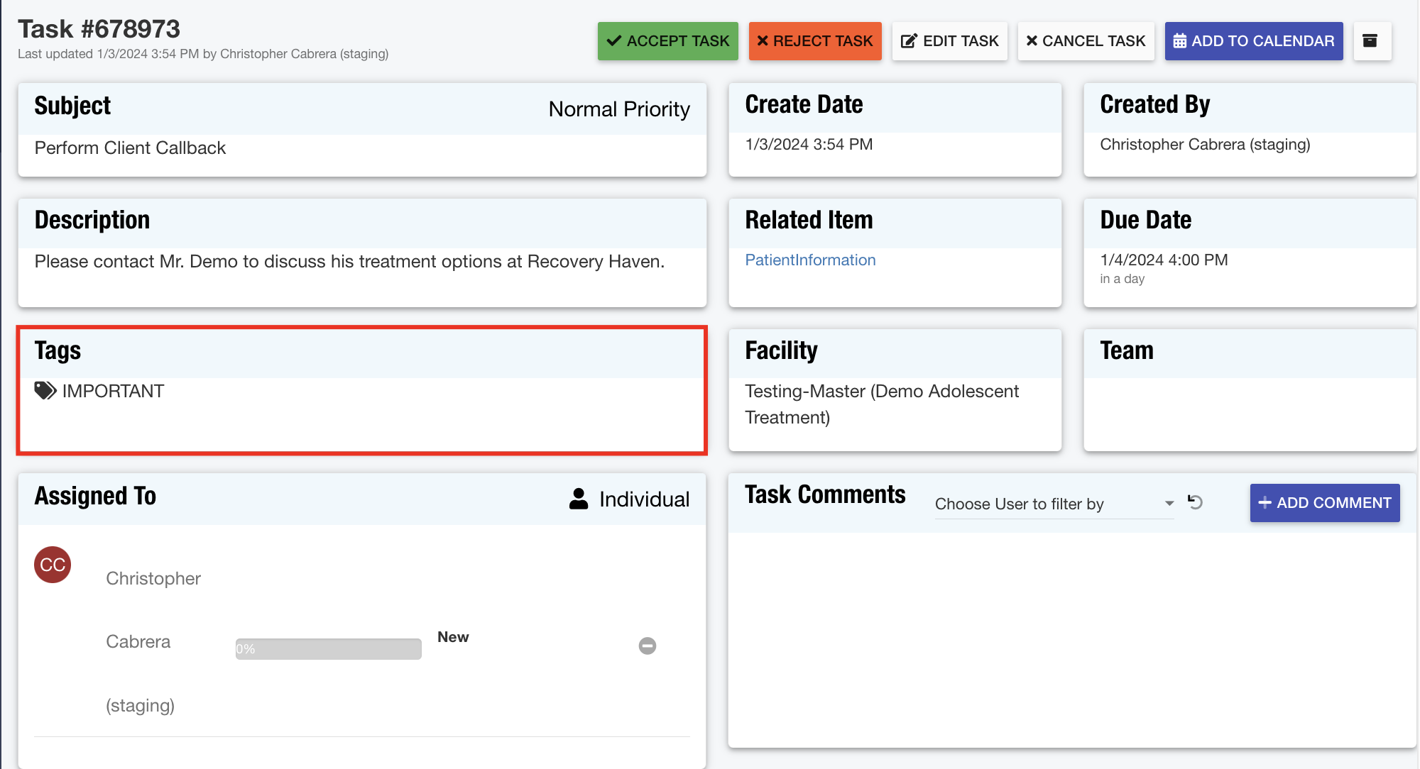Click the Normal Priority label
Viewport: 1420px width, 769px height.
619,109
